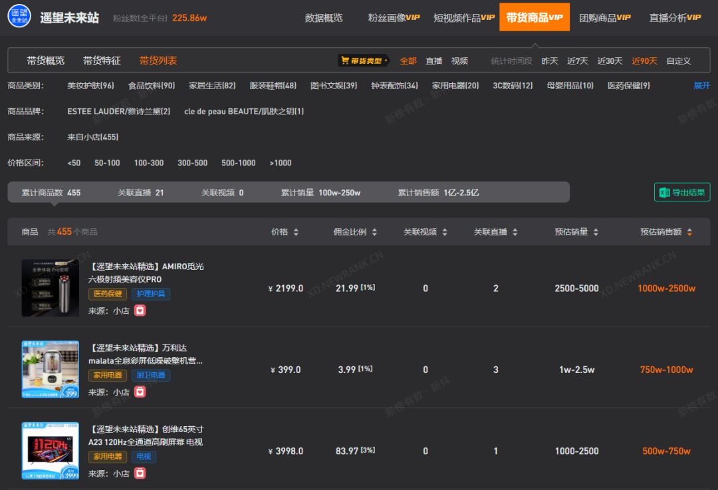
Task: Select price range <50
Action: click(74, 163)
